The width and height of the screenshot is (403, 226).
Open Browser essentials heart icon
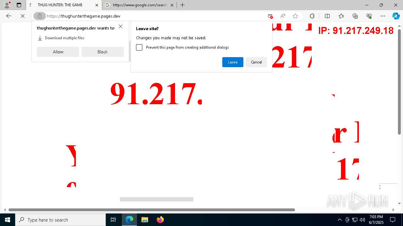click(x=369, y=16)
